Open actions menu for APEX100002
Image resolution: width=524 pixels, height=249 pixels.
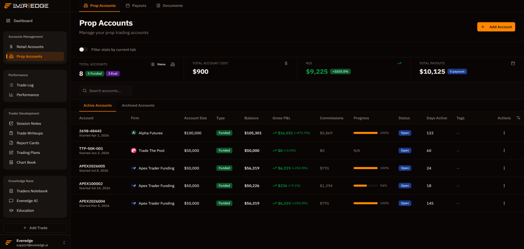[504, 186]
